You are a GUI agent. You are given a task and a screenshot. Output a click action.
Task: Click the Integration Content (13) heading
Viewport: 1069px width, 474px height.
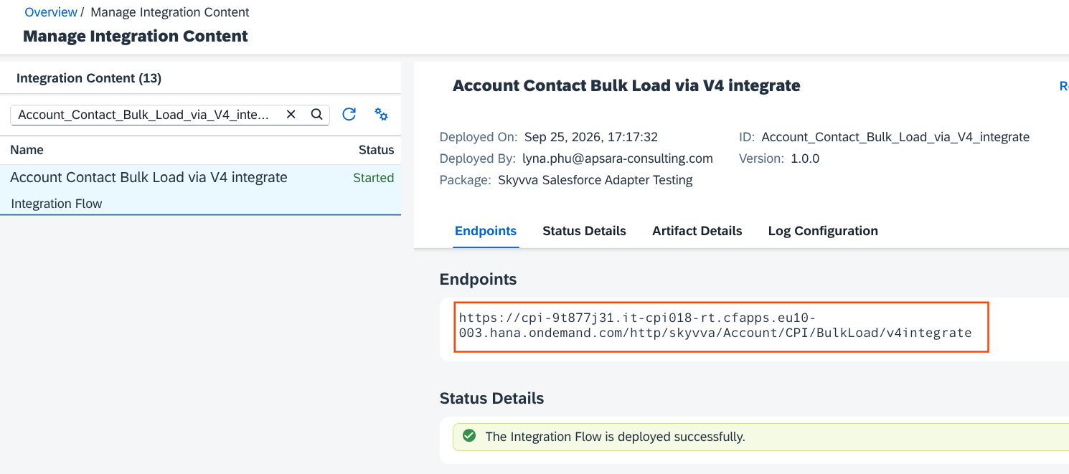point(89,78)
